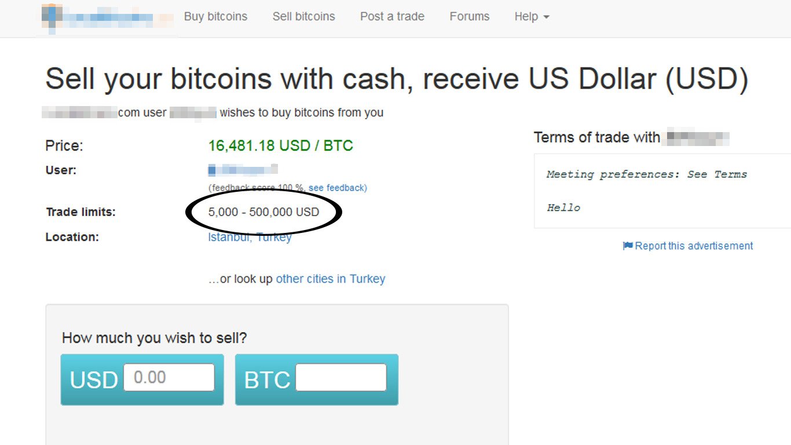This screenshot has height=445, width=791.
Task: Click the USD label on the teal box
Action: pyautogui.click(x=94, y=380)
